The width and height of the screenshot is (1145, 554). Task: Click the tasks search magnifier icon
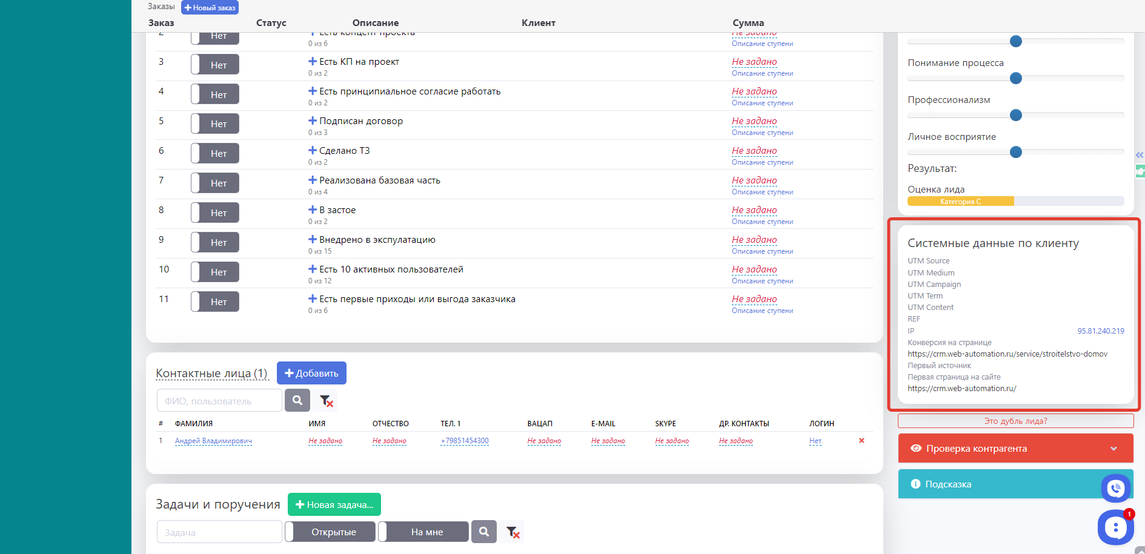[483, 532]
